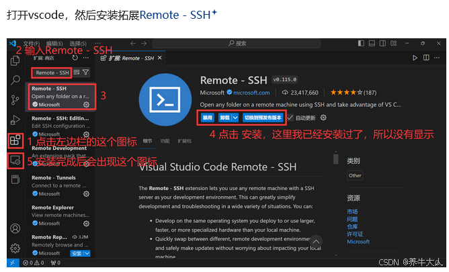Go forward with the title bar arrow

(x=144, y=43)
